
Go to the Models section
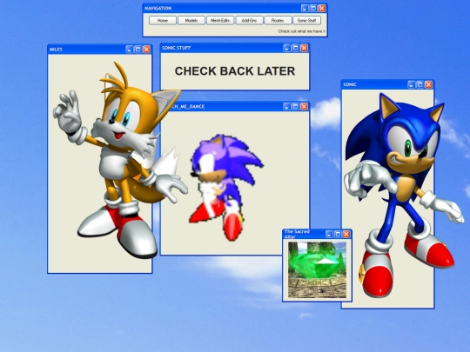point(191,20)
